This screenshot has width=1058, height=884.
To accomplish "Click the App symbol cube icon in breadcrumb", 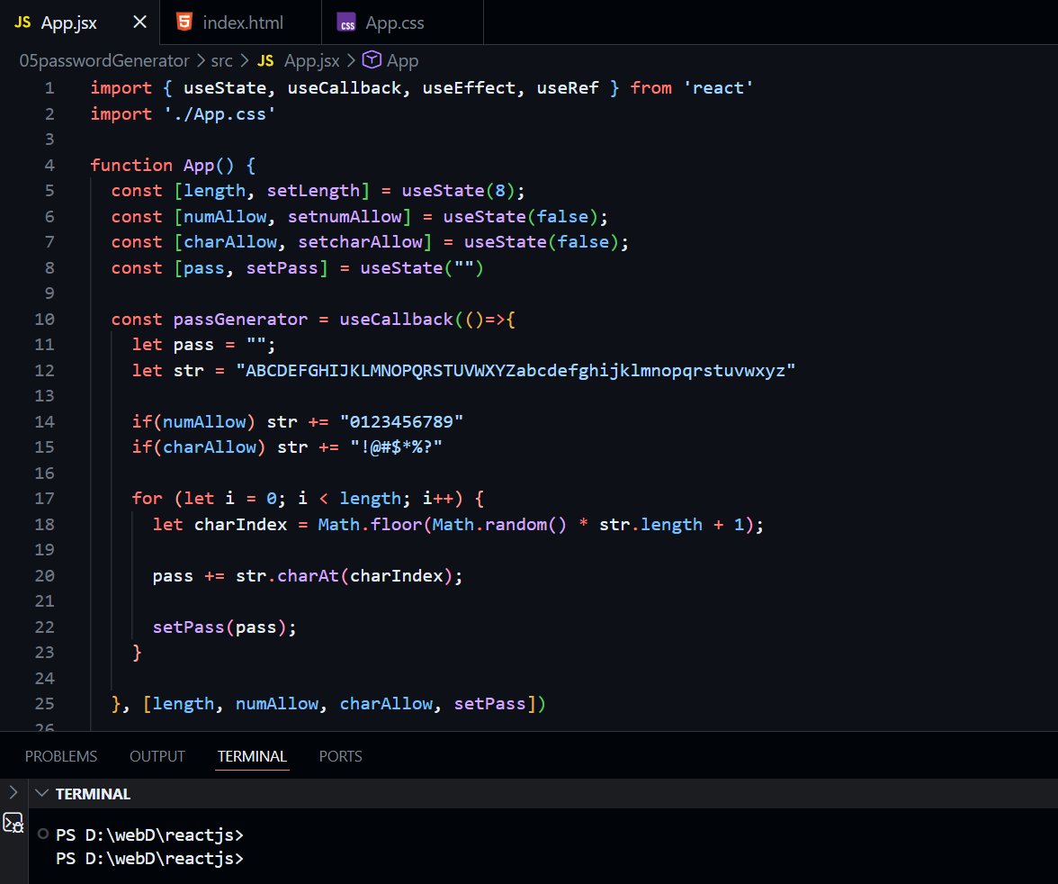I will coord(372,60).
